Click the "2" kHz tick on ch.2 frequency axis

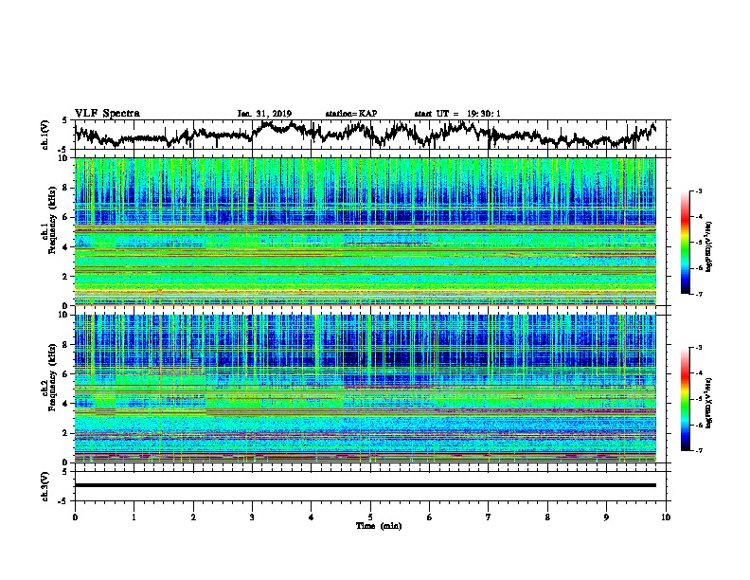65,433
